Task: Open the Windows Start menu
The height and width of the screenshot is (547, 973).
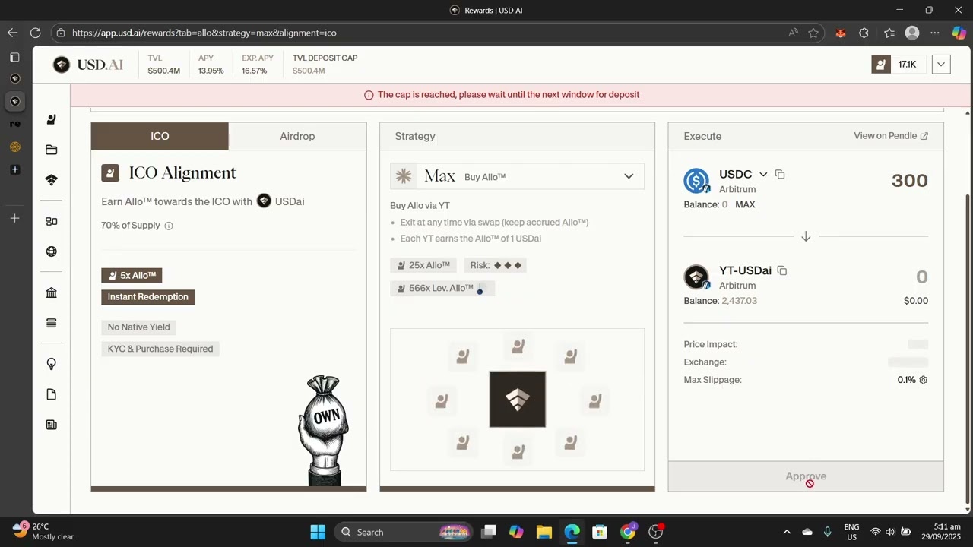Action: 318,532
